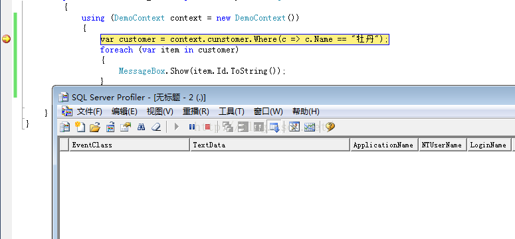This screenshot has width=515, height=239.
Task: Click the 'using (DemoContext context' code line
Action: [x=191, y=18]
